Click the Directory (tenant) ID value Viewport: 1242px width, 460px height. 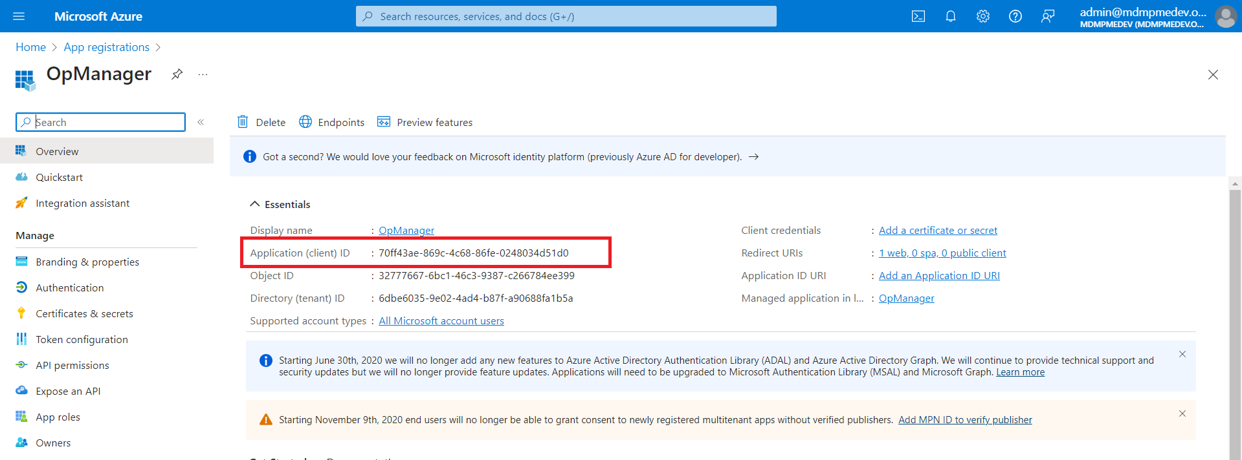476,298
